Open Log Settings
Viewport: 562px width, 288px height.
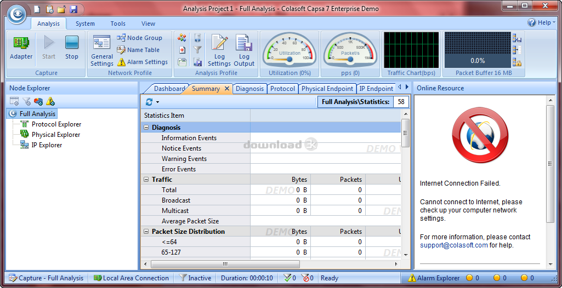pyautogui.click(x=219, y=50)
